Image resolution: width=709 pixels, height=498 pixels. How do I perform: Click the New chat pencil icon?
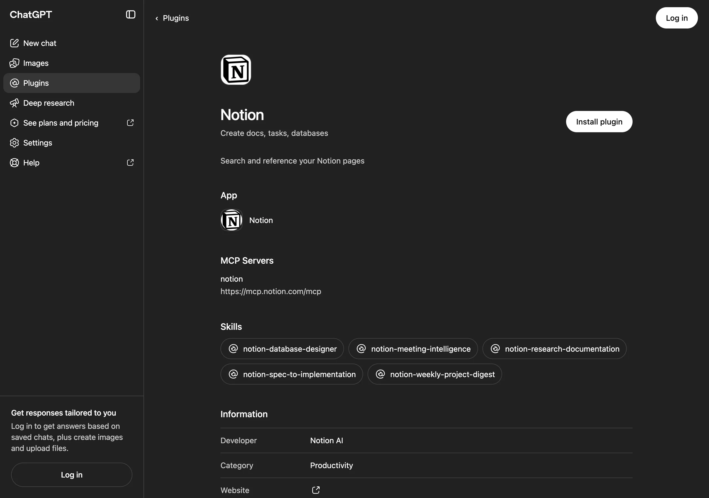tap(14, 43)
